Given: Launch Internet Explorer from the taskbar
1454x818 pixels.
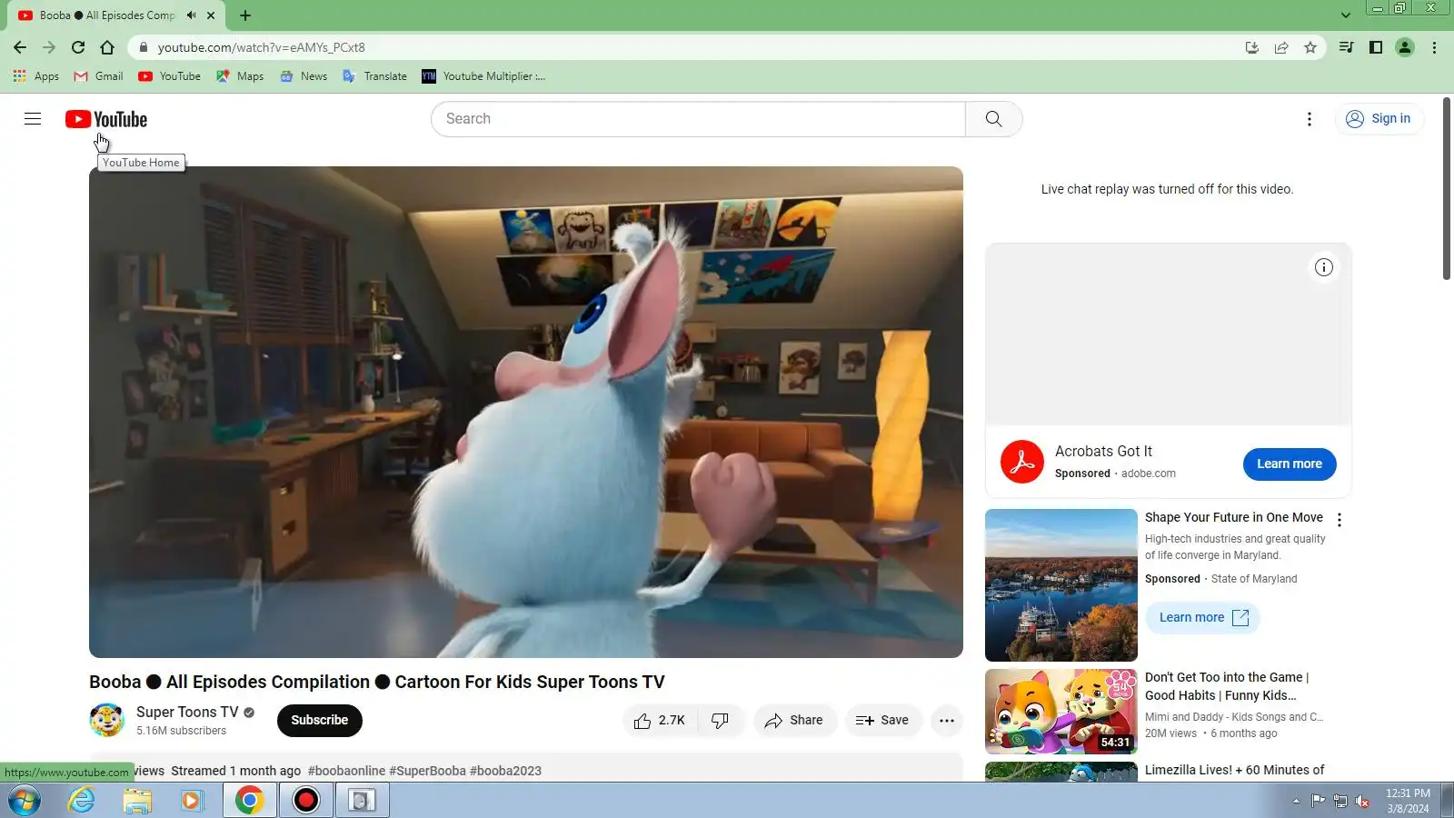Looking at the screenshot, I should 82,801.
